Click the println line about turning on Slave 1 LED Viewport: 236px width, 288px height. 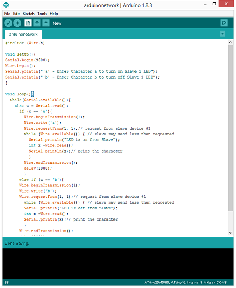[81, 72]
